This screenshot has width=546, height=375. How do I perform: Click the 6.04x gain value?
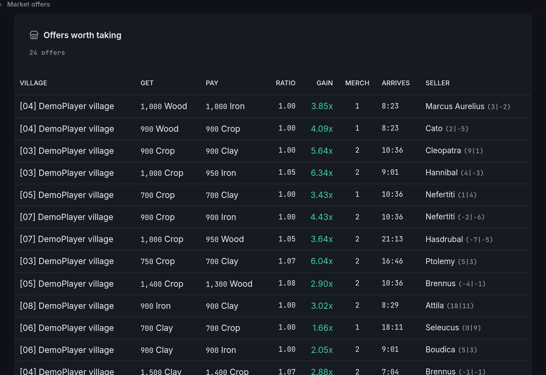coord(322,261)
